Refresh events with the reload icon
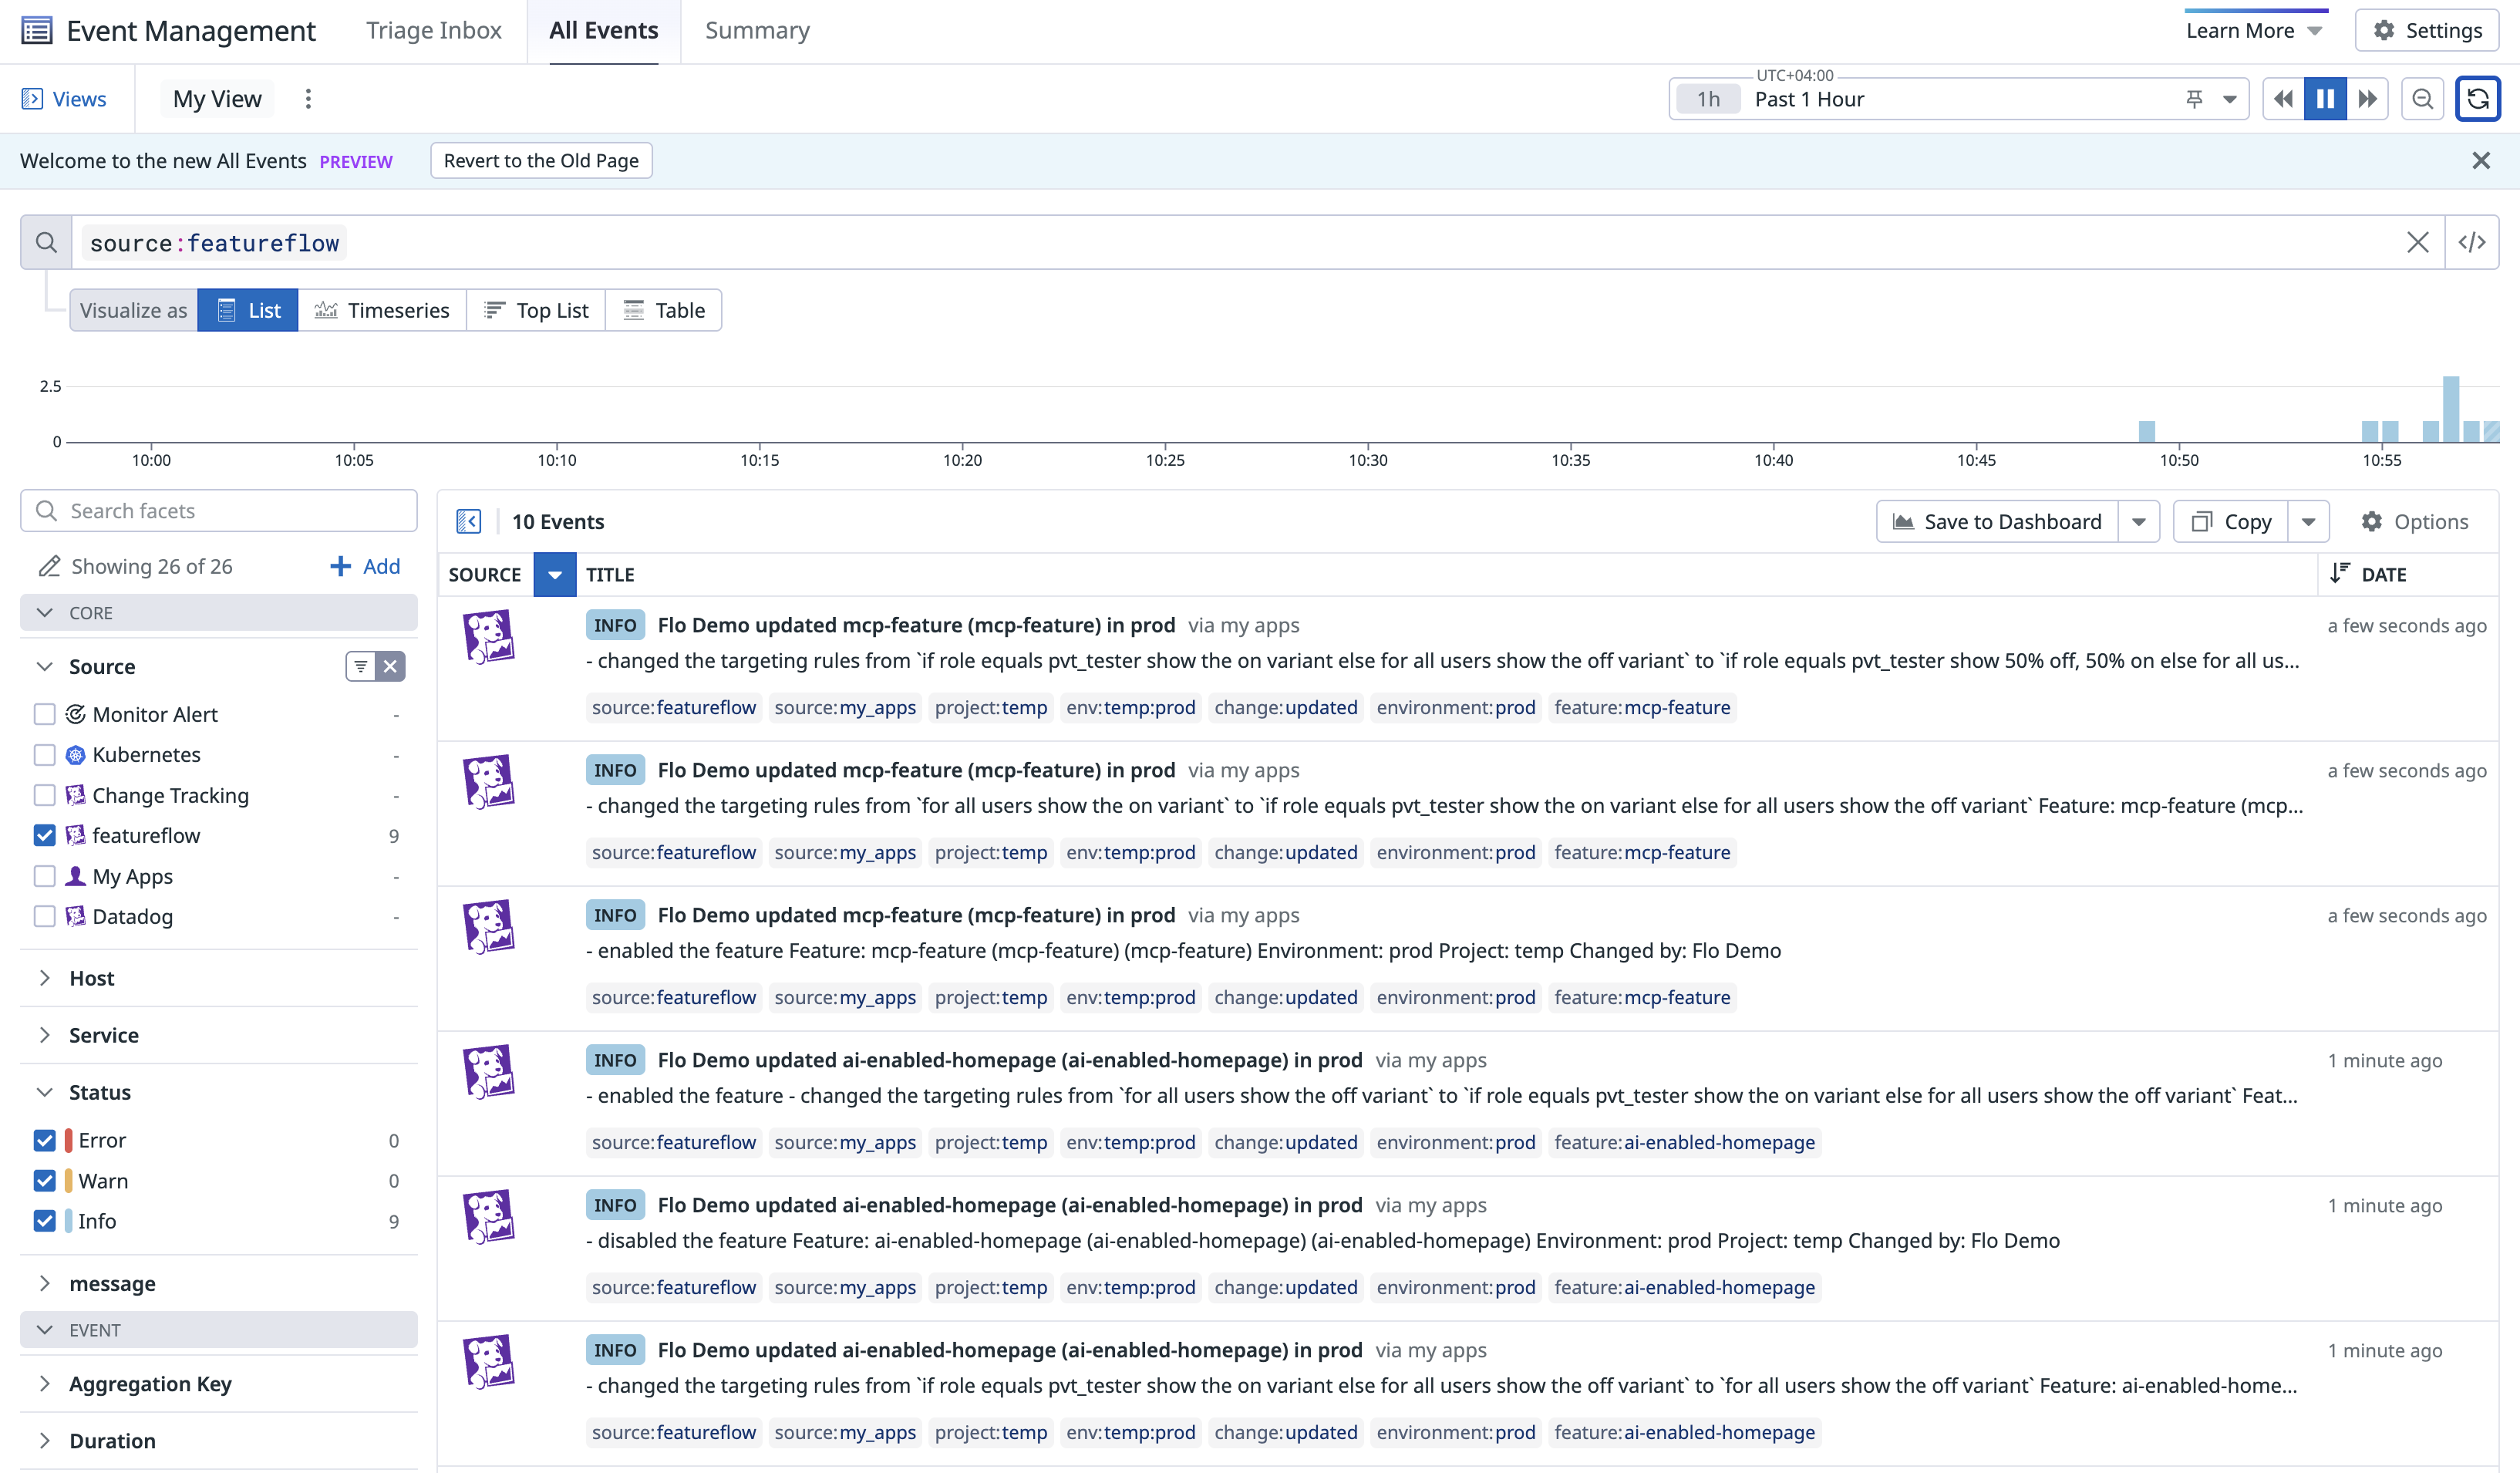Screen dimensions: 2520x1473 tap(2478, 99)
